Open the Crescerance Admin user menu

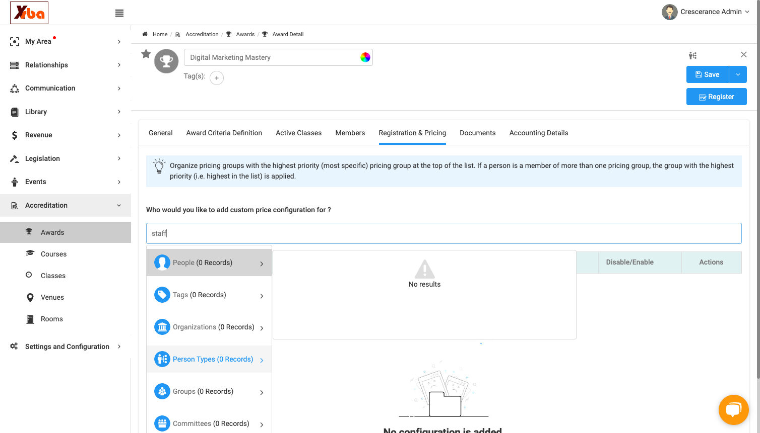[706, 12]
